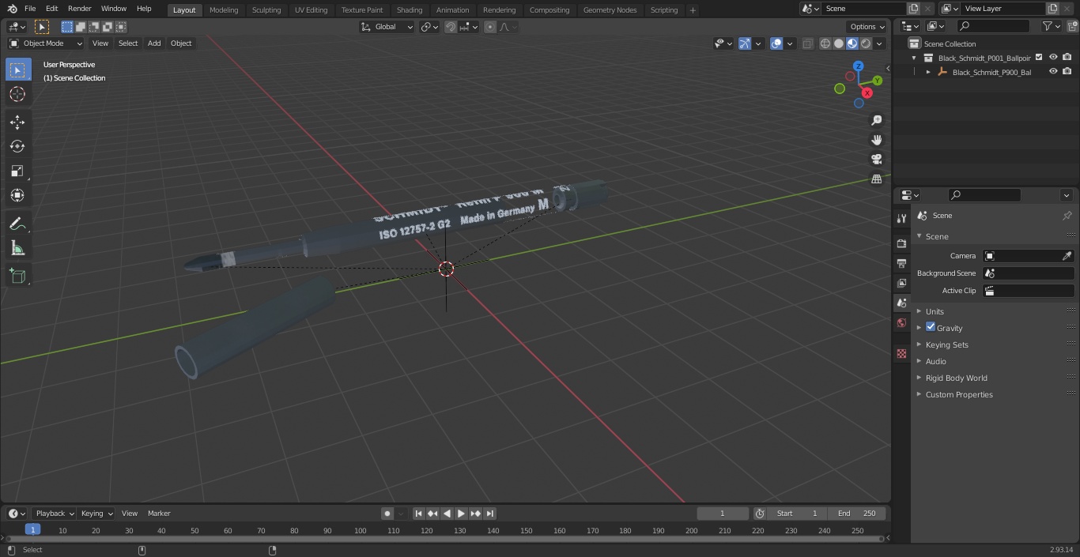This screenshot has width=1080, height=557.
Task: Open the File menu
Action: [x=30, y=9]
